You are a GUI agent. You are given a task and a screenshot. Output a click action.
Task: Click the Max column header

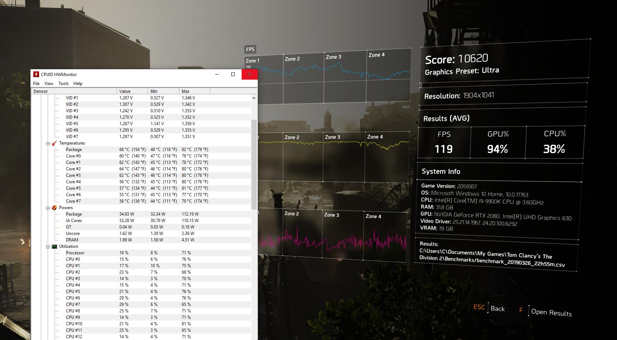click(195, 91)
